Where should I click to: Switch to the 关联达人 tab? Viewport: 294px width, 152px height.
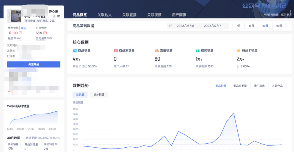tap(105, 15)
